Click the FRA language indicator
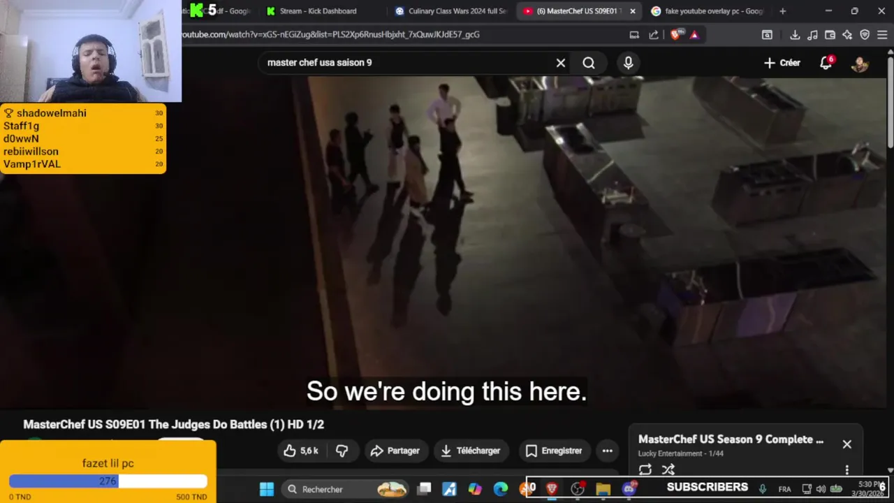The width and height of the screenshot is (894, 503). pyautogui.click(x=784, y=489)
